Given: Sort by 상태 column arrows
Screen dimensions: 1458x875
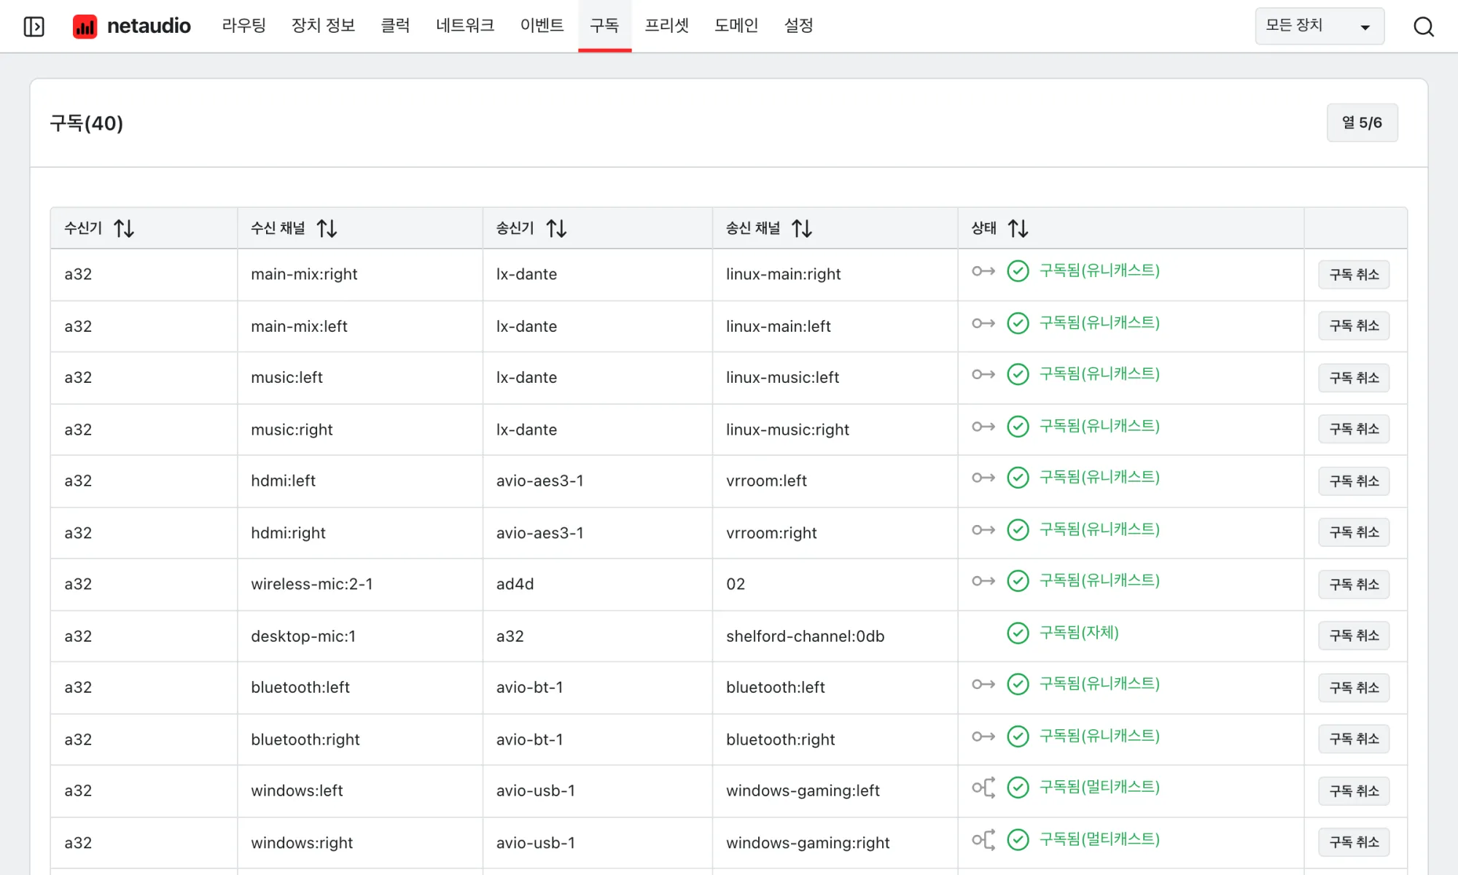Looking at the screenshot, I should [x=1018, y=228].
